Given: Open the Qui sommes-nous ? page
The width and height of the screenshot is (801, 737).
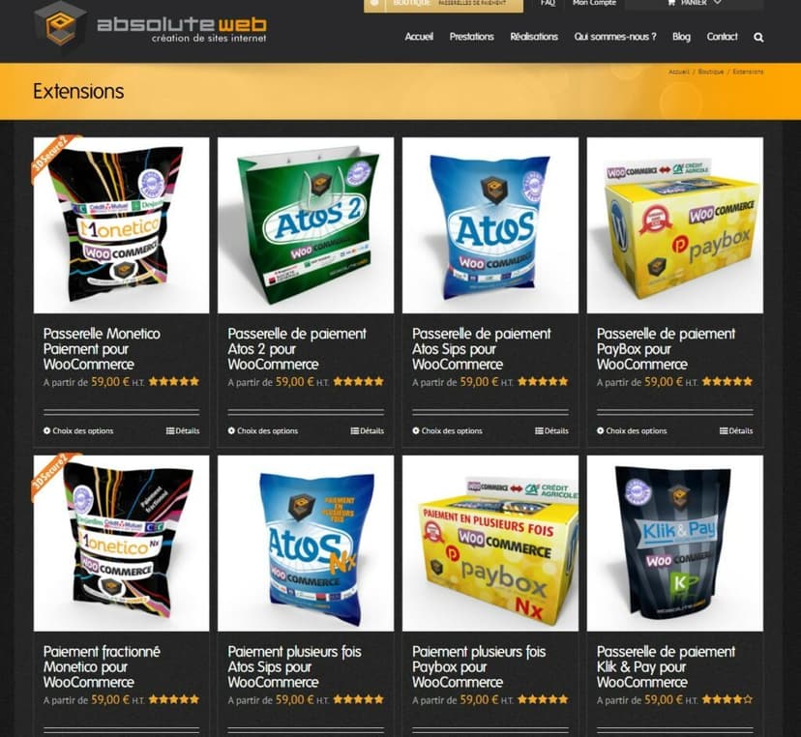Looking at the screenshot, I should [x=615, y=37].
